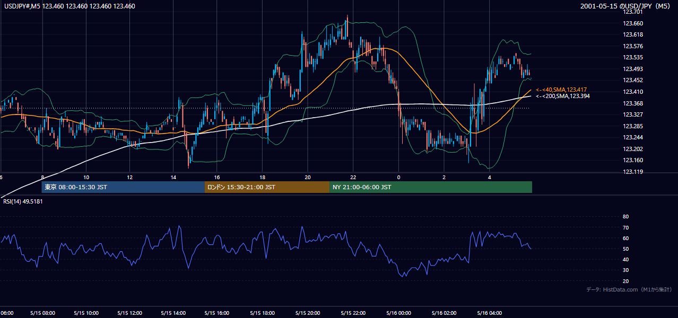The width and height of the screenshot is (678, 318).
Task: Click hour tick 10 beneath the candlestick chart
Action: [86, 177]
